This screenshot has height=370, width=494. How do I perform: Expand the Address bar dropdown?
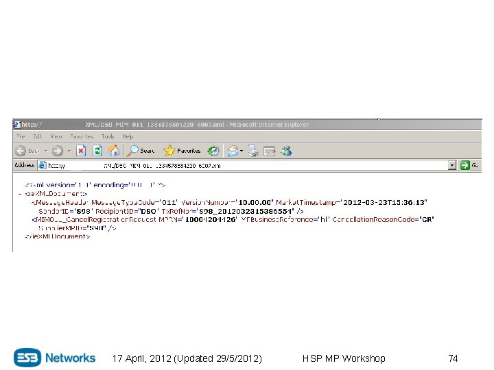(452, 165)
